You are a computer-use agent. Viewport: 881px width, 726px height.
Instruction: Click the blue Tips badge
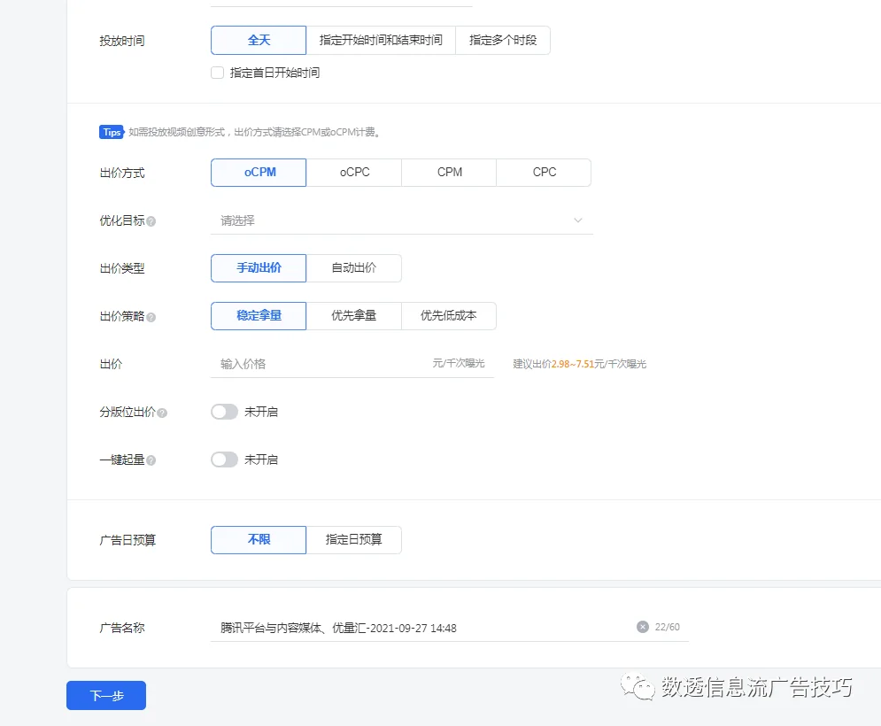point(112,132)
